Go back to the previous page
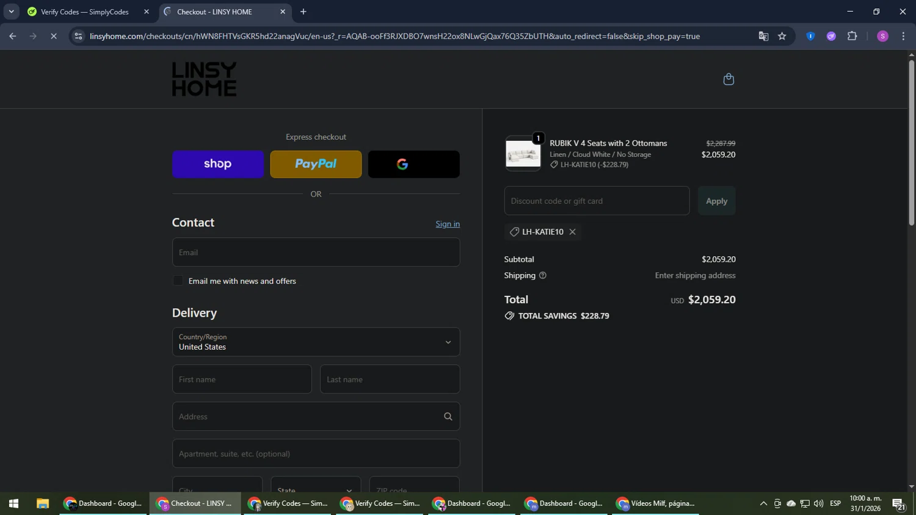Screen dimensions: 916x515 tap(12, 37)
